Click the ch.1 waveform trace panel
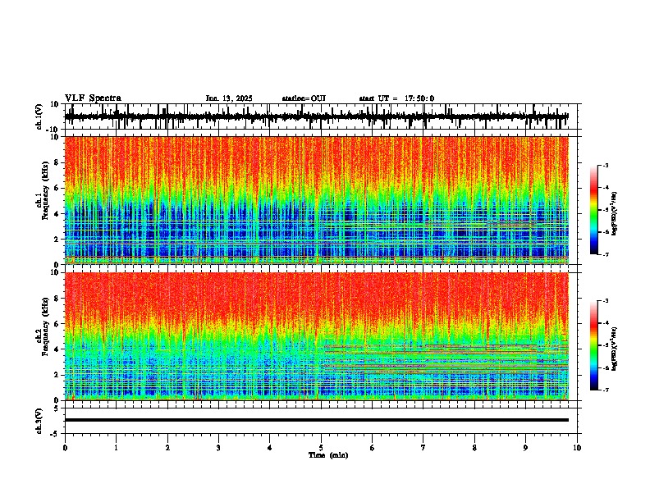The height and width of the screenshot is (502, 650). [x=323, y=116]
